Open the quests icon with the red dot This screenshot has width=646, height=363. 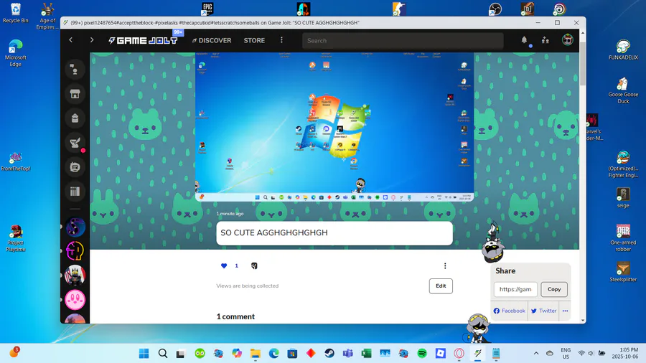click(x=75, y=143)
